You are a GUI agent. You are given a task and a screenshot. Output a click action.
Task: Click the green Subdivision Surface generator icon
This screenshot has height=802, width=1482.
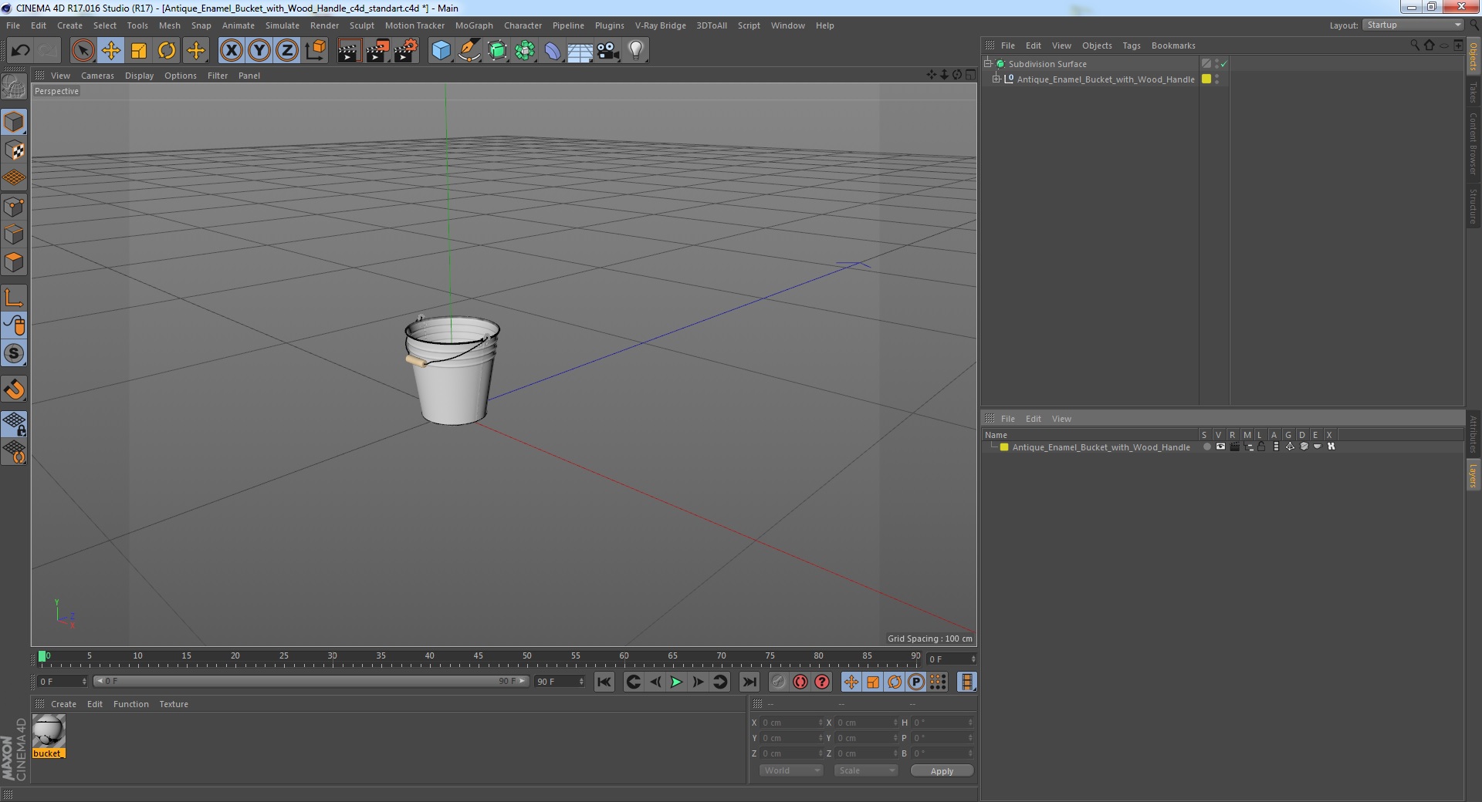click(497, 51)
